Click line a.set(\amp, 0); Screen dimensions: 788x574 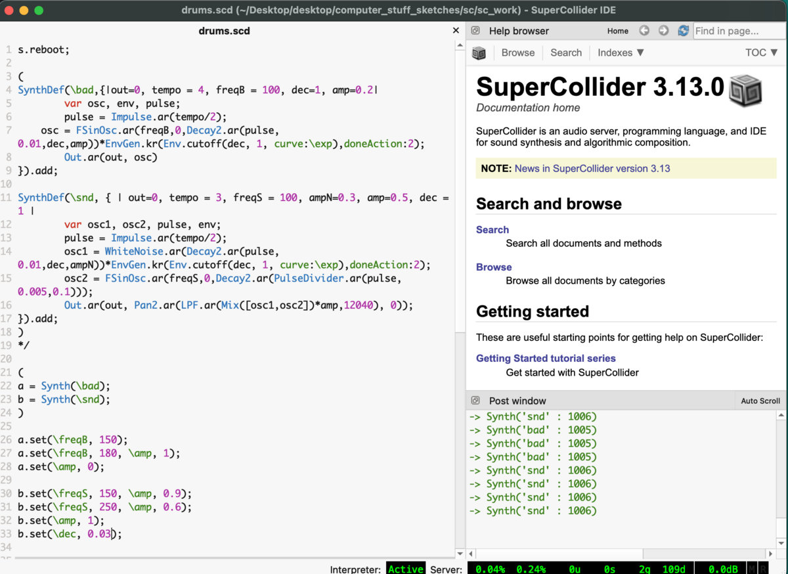(x=60, y=467)
